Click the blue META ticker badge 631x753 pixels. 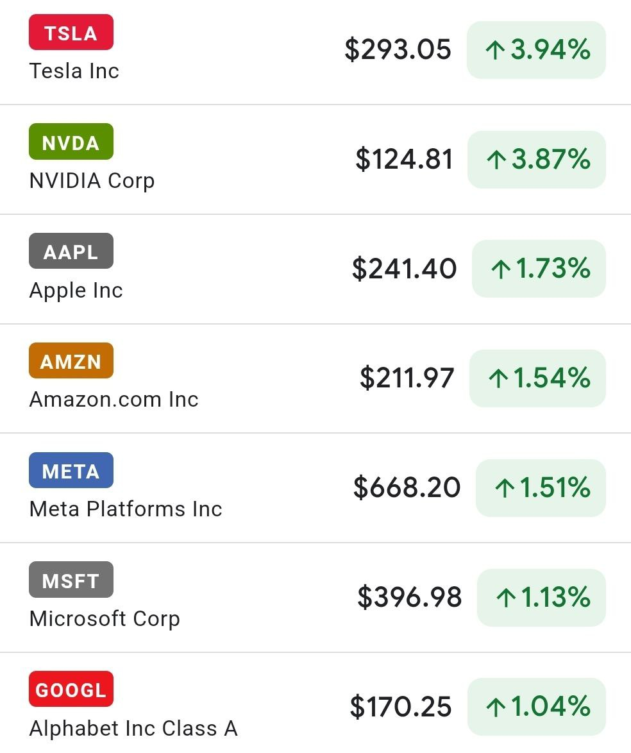click(x=71, y=471)
